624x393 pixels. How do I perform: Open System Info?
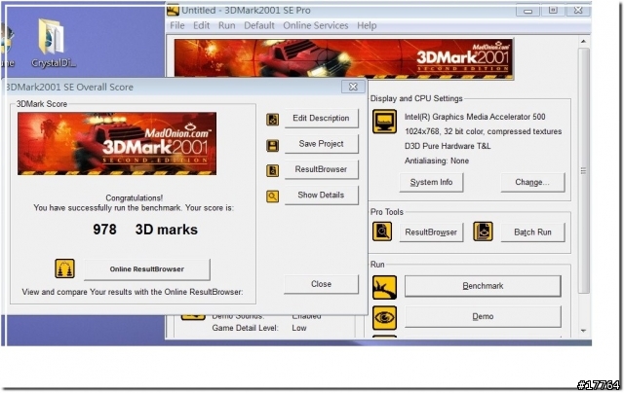coord(431,182)
